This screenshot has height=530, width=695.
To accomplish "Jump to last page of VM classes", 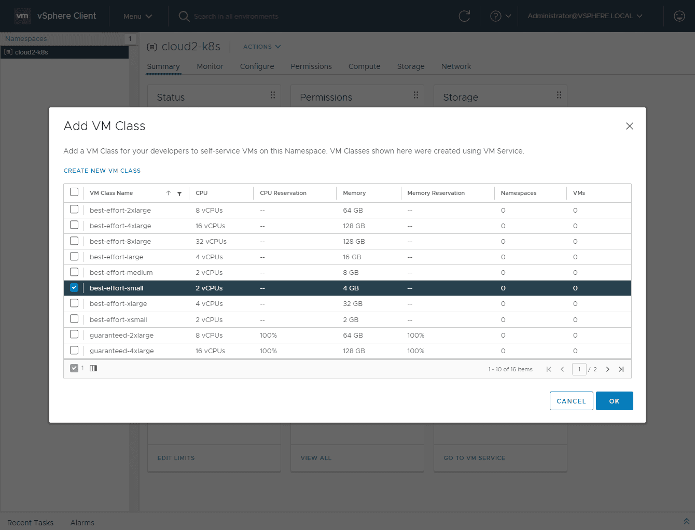I will tap(621, 369).
